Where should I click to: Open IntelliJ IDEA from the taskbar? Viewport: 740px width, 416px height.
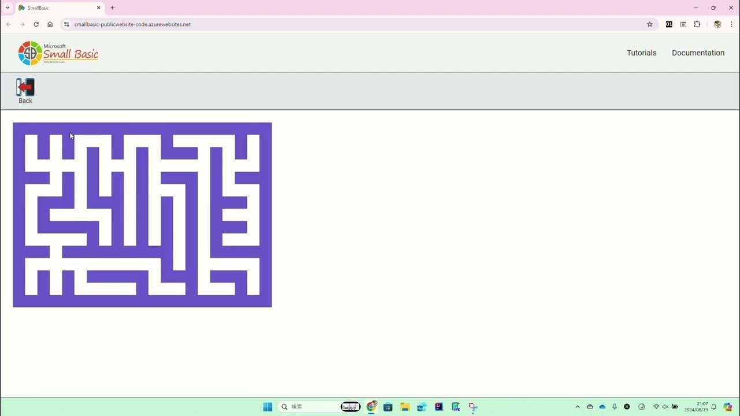[x=439, y=407]
